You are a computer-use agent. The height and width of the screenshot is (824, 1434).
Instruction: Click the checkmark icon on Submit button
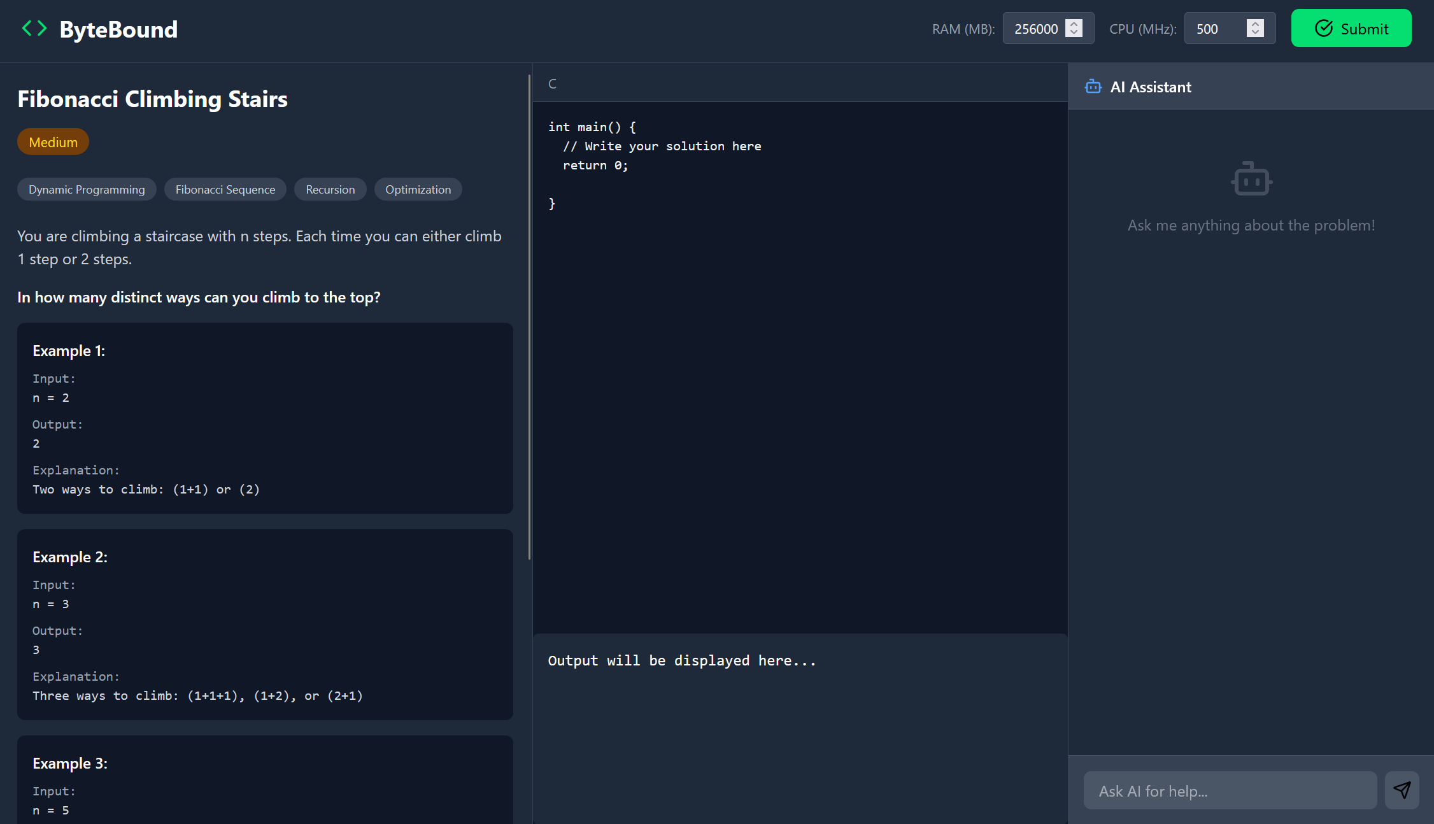(x=1324, y=29)
